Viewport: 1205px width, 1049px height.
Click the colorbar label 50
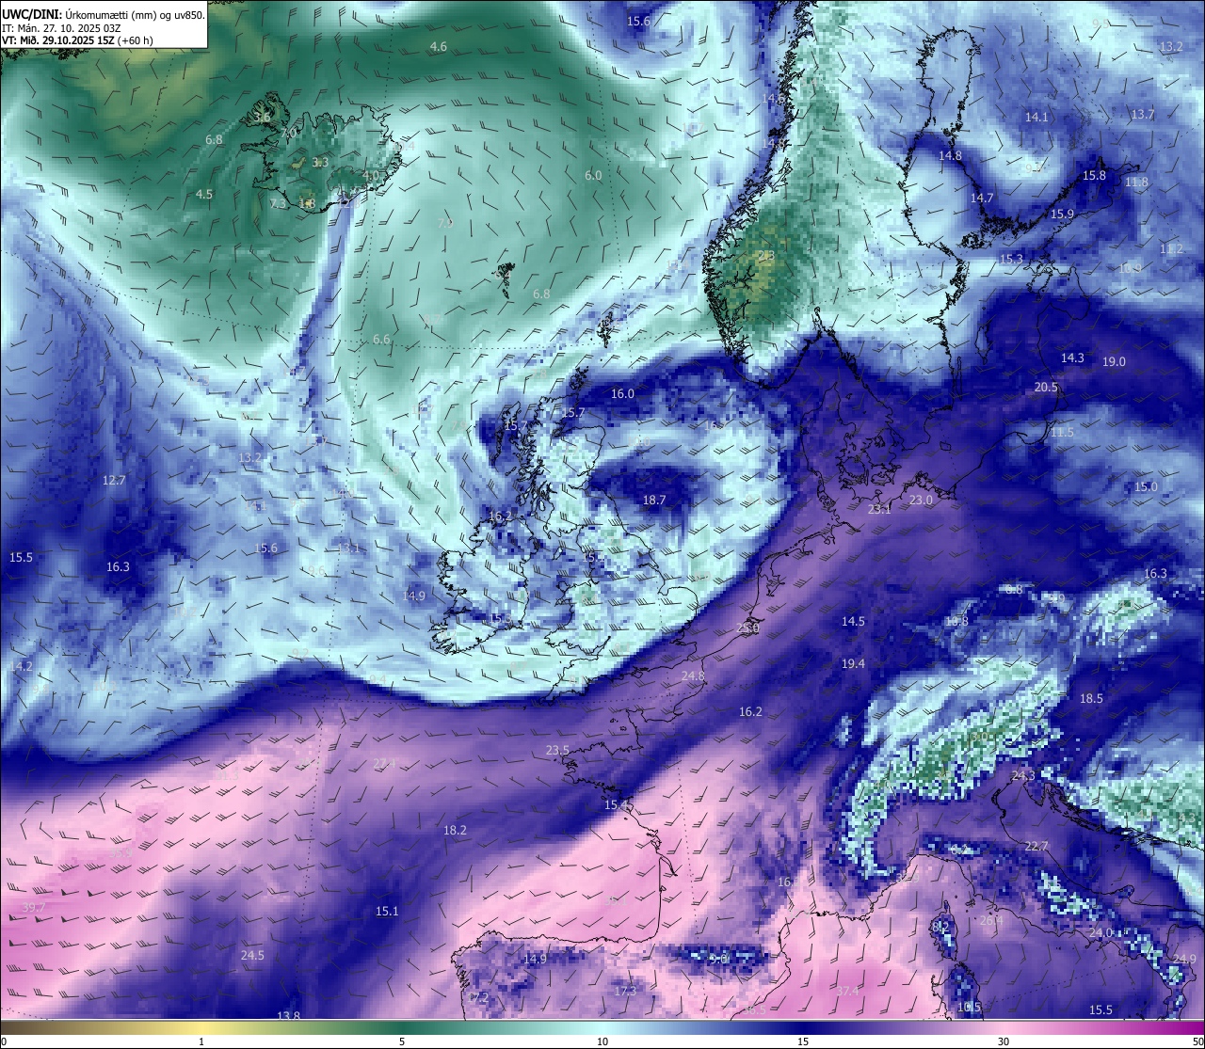(1198, 1041)
